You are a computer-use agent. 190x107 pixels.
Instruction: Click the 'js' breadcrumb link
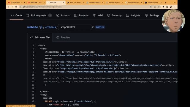coord(41,27)
